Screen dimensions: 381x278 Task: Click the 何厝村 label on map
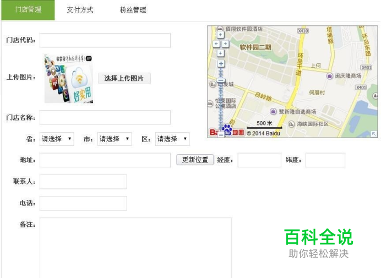point(317,92)
